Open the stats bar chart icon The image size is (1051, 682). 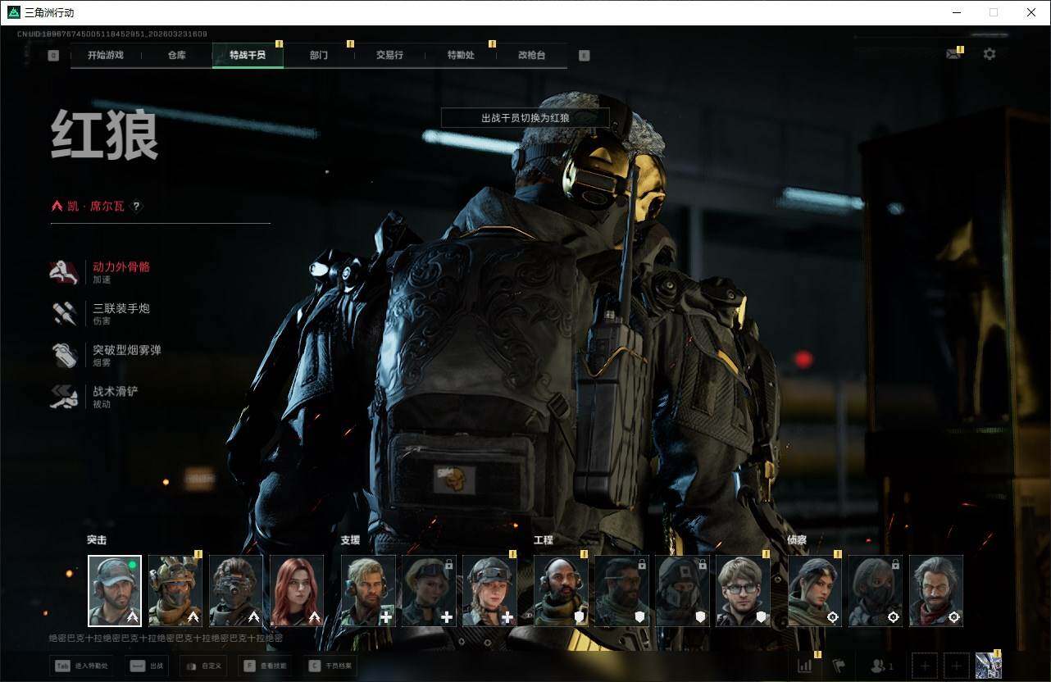(x=804, y=666)
